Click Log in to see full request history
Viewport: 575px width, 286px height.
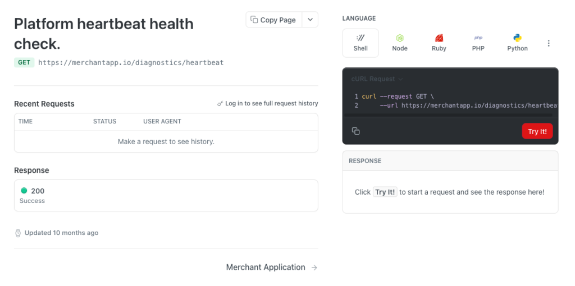pos(272,103)
